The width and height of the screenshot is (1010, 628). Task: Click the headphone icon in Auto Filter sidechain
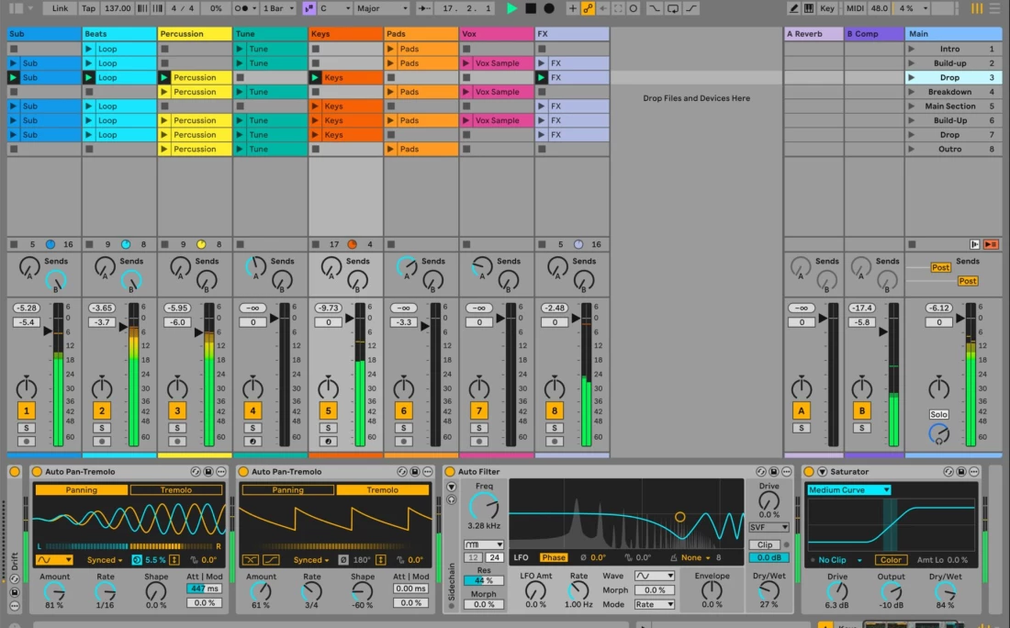(x=451, y=500)
